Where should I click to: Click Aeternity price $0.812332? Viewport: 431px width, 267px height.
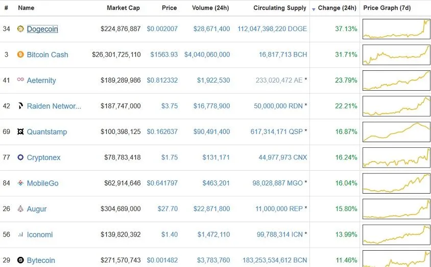pyautogui.click(x=162, y=80)
